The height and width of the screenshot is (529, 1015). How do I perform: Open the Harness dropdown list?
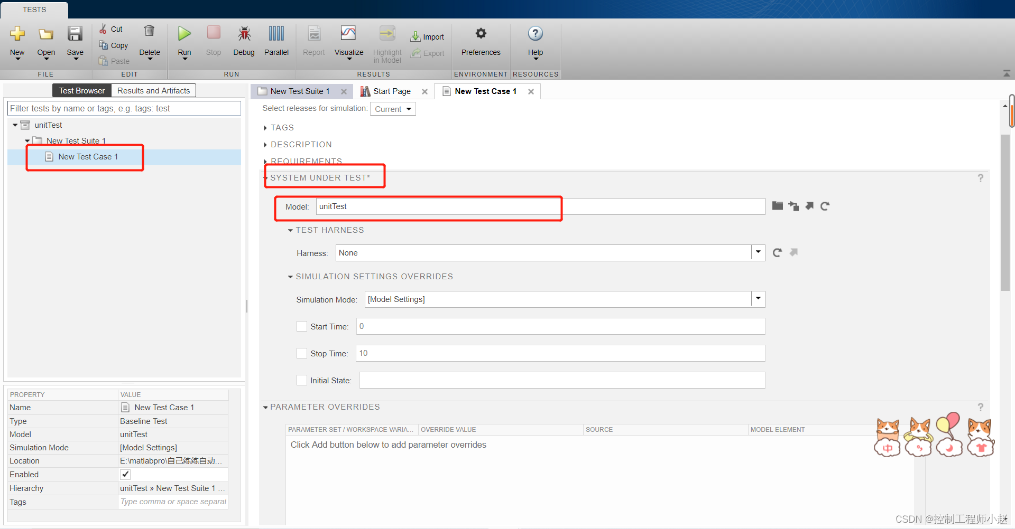[x=758, y=252]
